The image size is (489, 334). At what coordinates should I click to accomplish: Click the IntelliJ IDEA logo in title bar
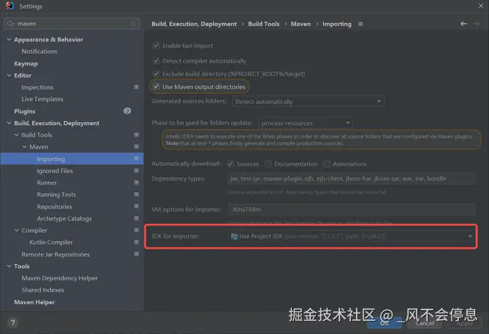point(10,6)
